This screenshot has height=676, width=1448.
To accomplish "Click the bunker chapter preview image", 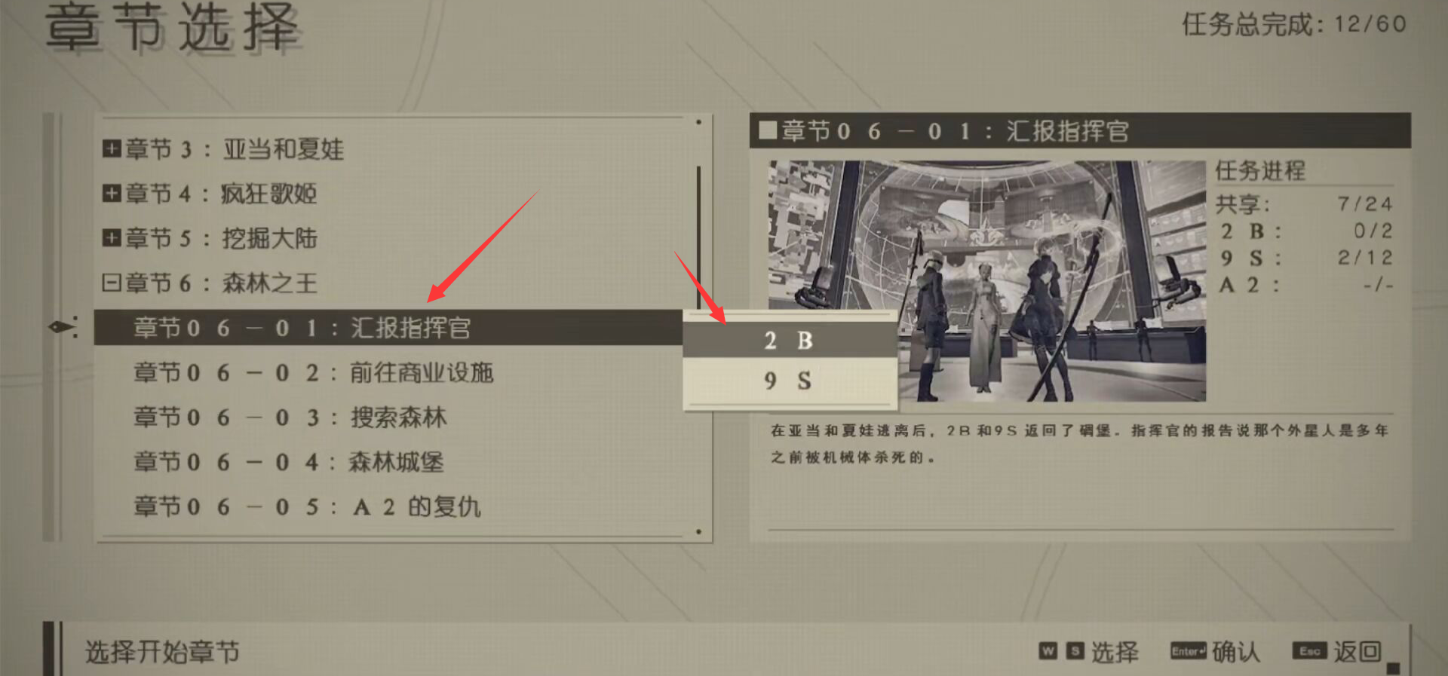I will pyautogui.click(x=987, y=280).
